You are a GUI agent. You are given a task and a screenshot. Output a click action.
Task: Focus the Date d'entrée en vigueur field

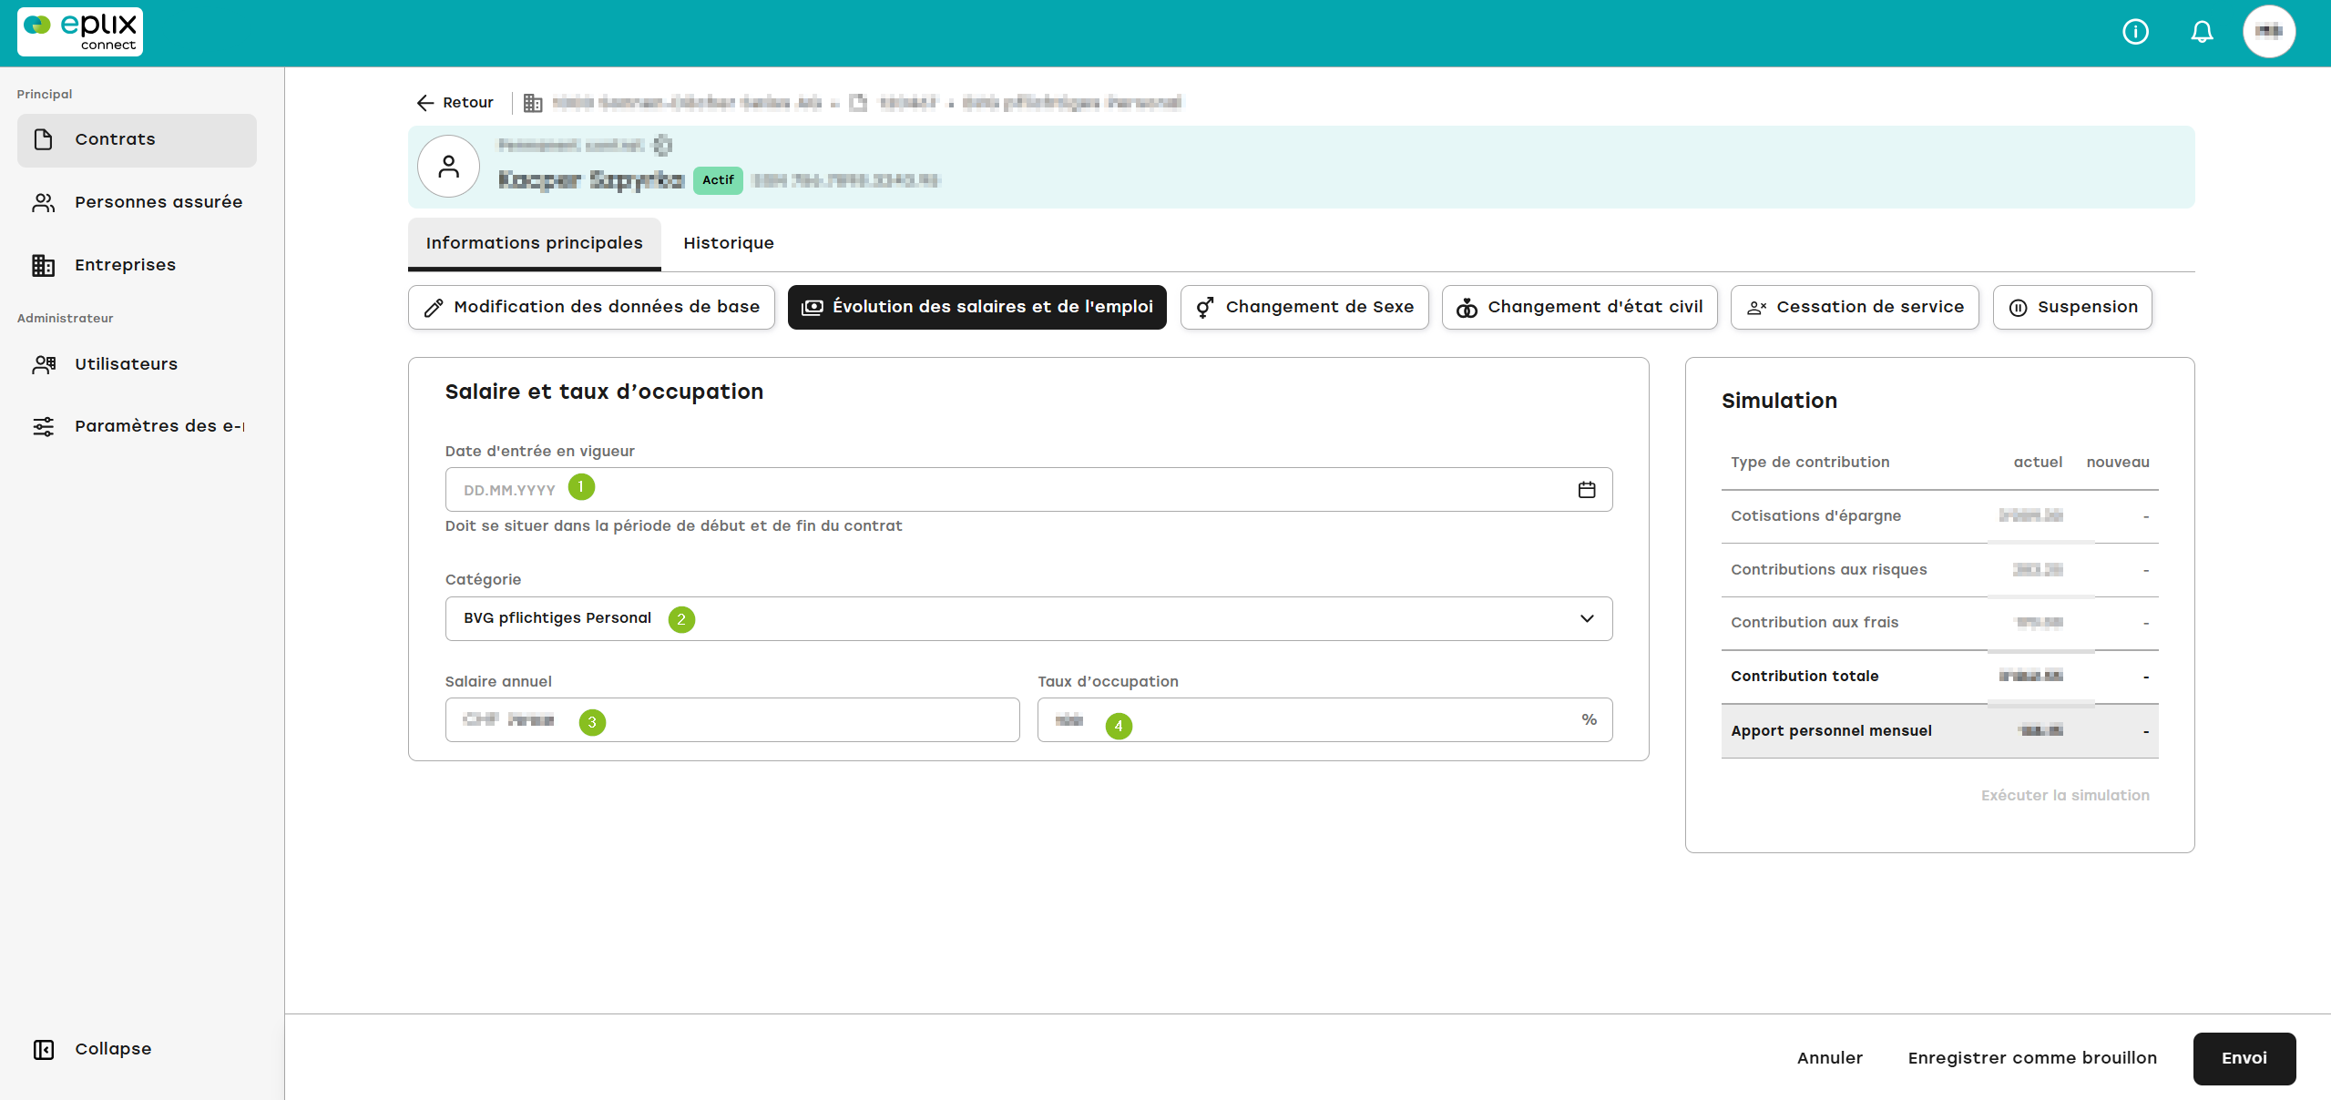point(1028,490)
